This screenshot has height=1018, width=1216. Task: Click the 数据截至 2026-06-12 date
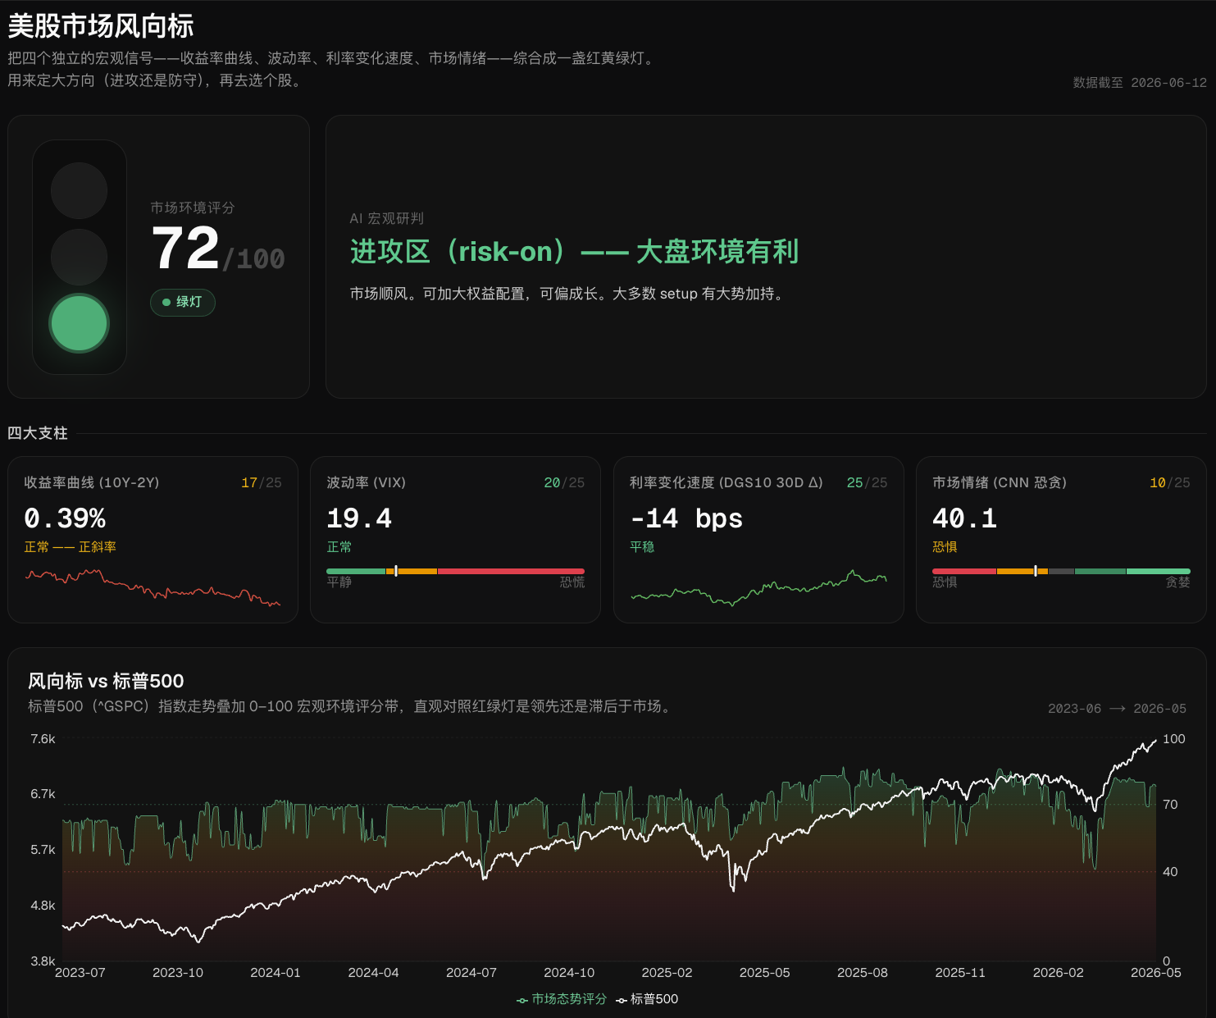(1140, 82)
